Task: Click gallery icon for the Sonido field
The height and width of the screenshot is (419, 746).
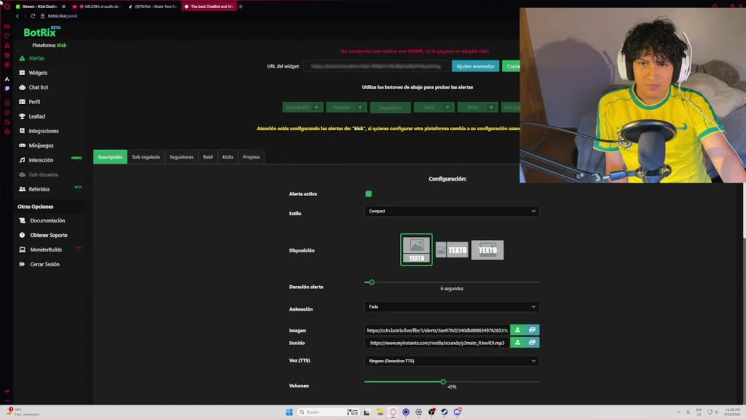Action: (x=532, y=343)
